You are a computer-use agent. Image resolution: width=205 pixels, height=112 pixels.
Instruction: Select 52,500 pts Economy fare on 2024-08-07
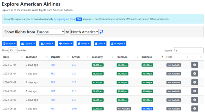[x=98, y=100]
